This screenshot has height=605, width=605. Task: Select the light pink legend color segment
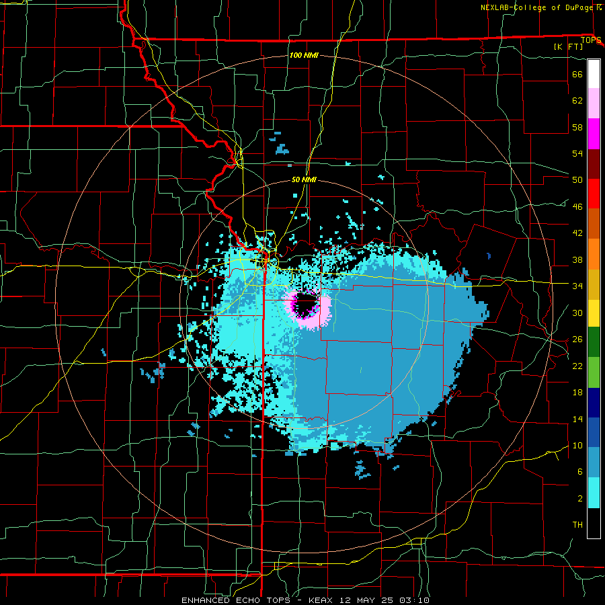[x=594, y=104]
